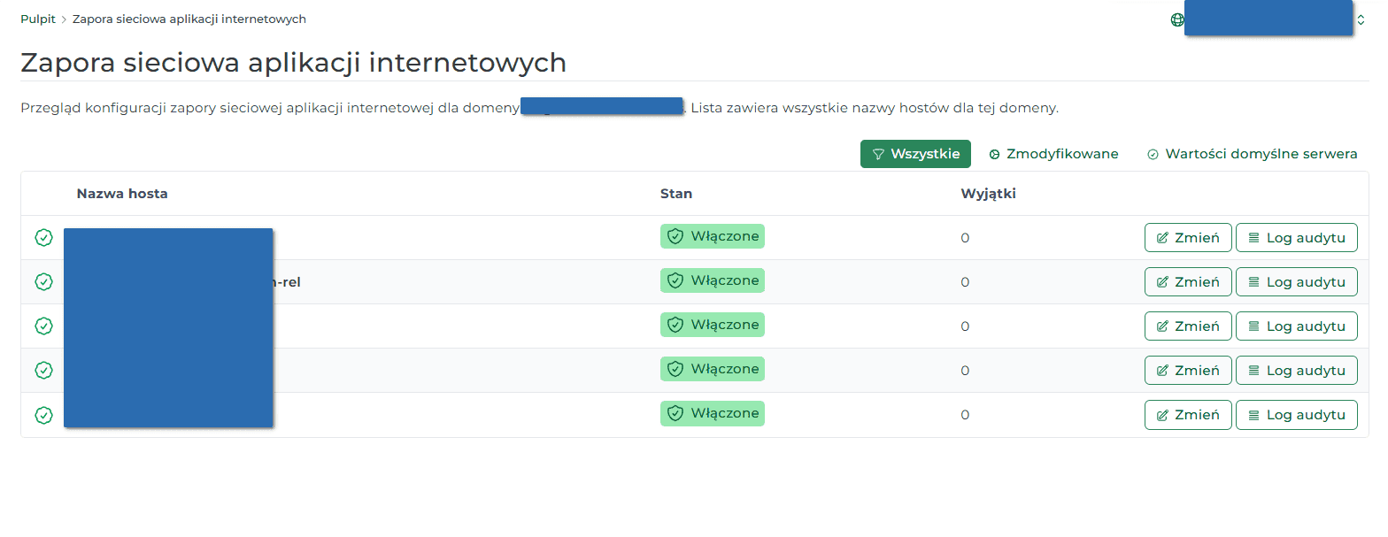This screenshot has height=537, width=1388.
Task: Click the green check icon in the first host row
Action: coord(43,238)
